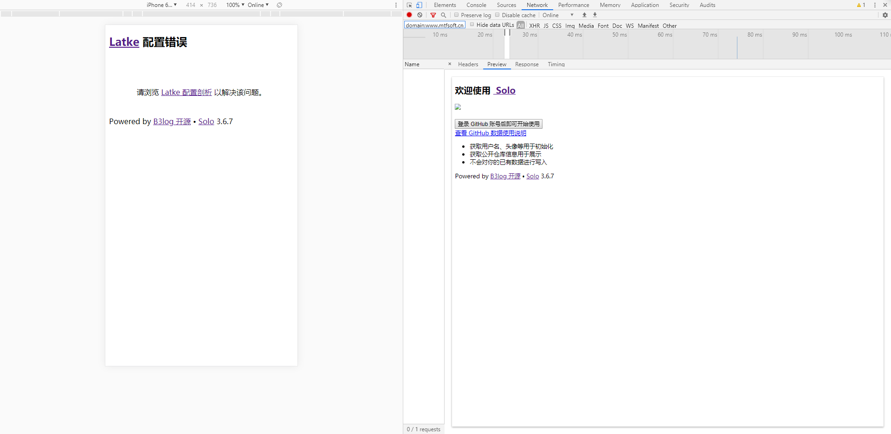The height and width of the screenshot is (434, 891).
Task: Enable the Preserve log checkbox
Action: coord(457,15)
